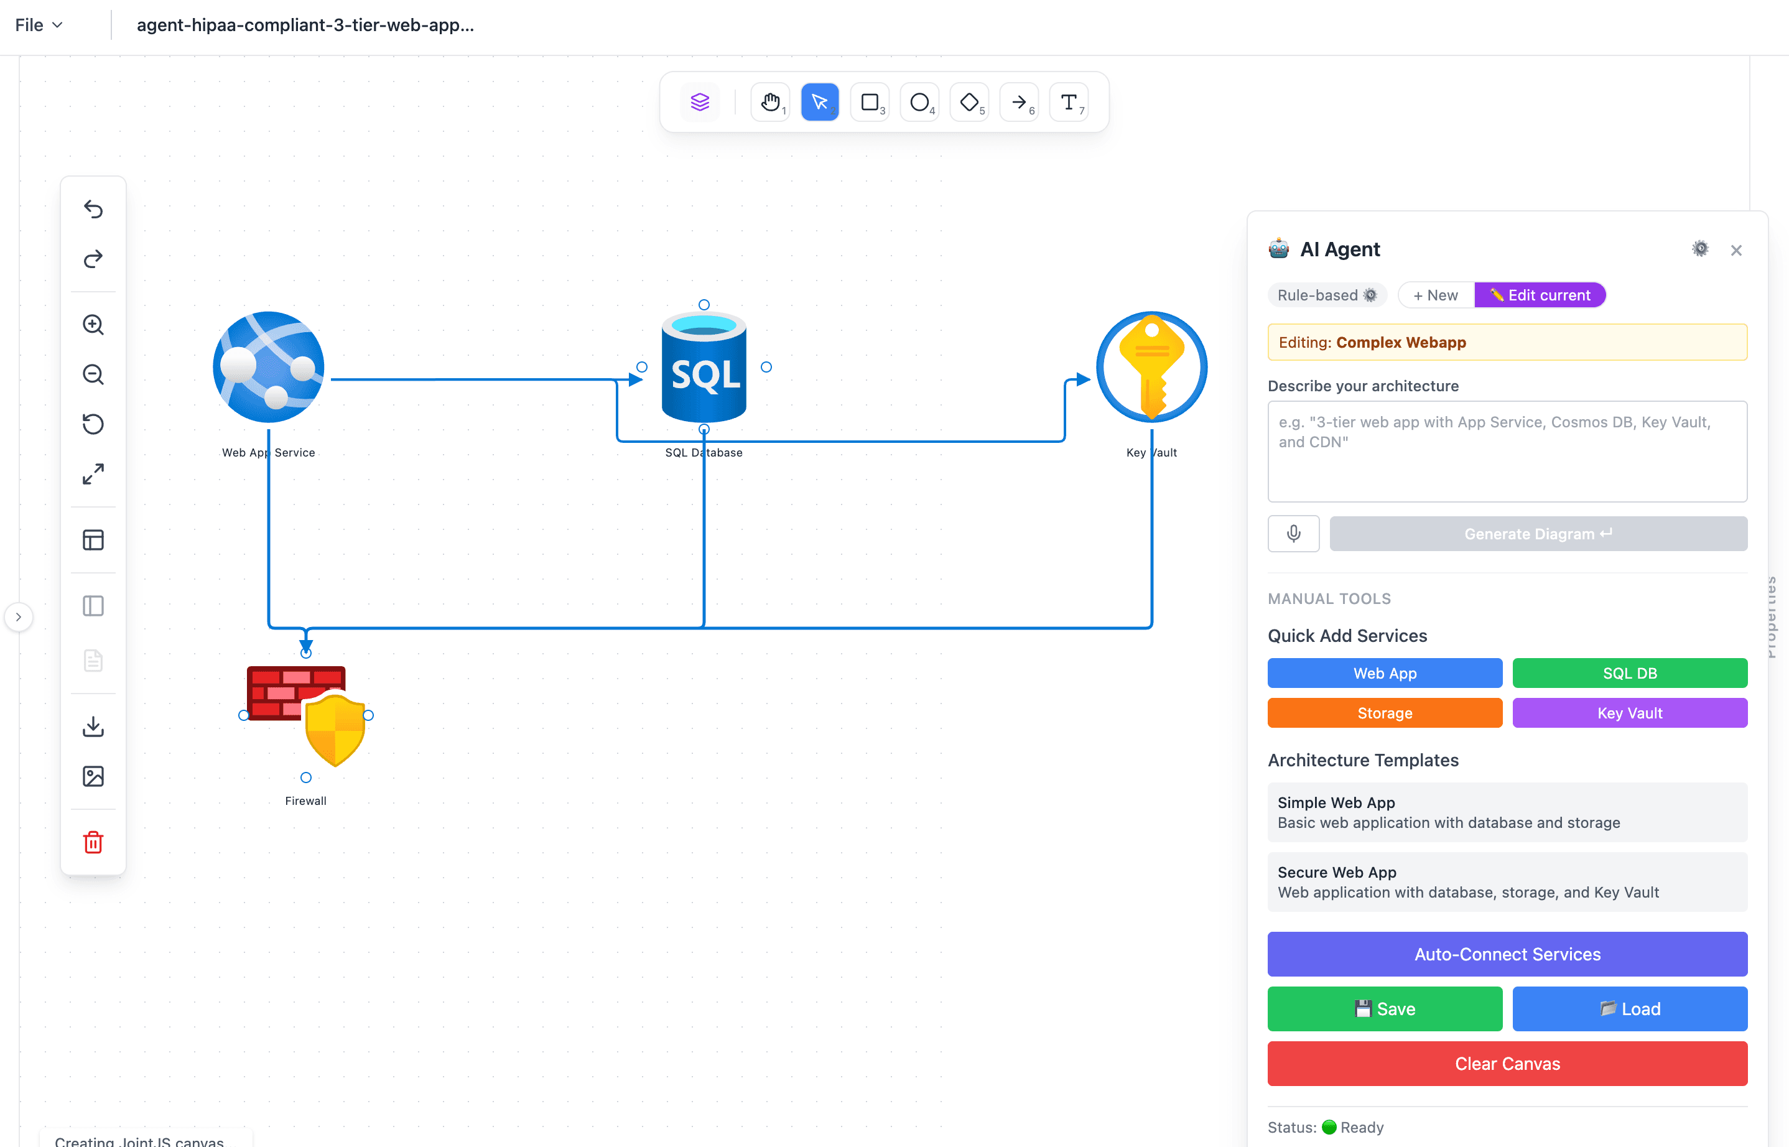Screen dimensions: 1789x1147
Task: Toggle the Edit current mode
Action: (x=1540, y=295)
